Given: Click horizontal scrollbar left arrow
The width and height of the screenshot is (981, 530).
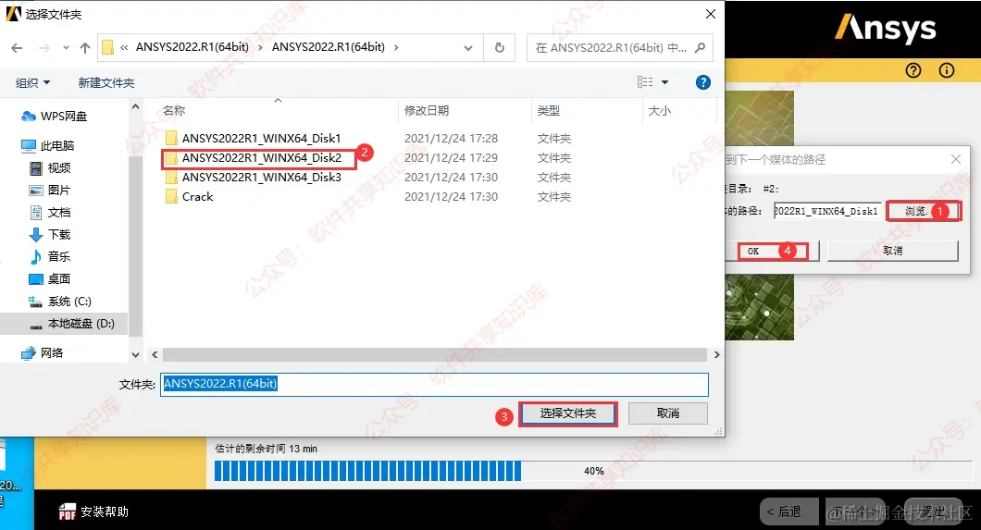Looking at the screenshot, I should [x=155, y=354].
